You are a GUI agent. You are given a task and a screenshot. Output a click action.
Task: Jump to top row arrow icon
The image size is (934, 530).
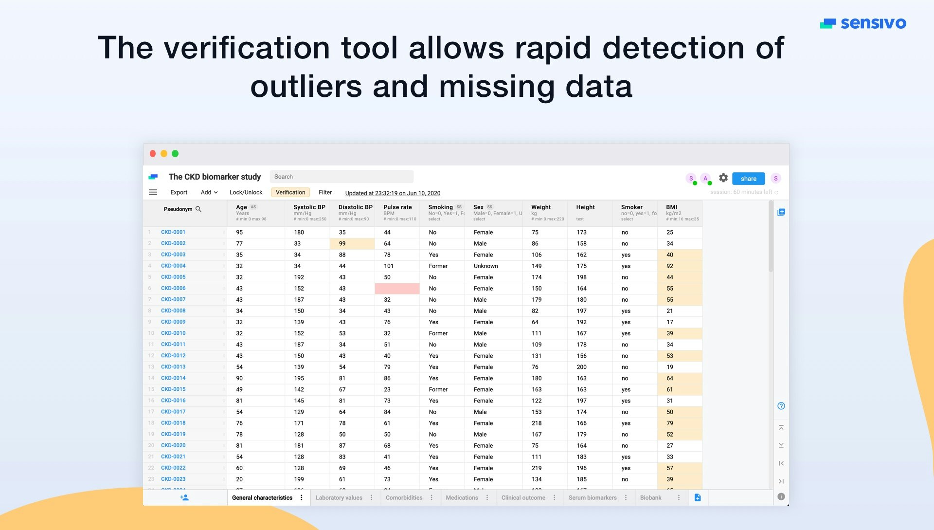pyautogui.click(x=781, y=428)
